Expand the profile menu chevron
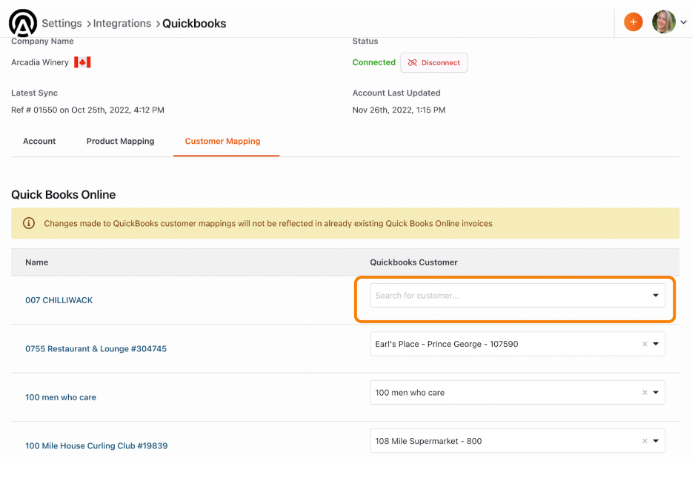The height and width of the screenshot is (481, 695). [x=683, y=22]
